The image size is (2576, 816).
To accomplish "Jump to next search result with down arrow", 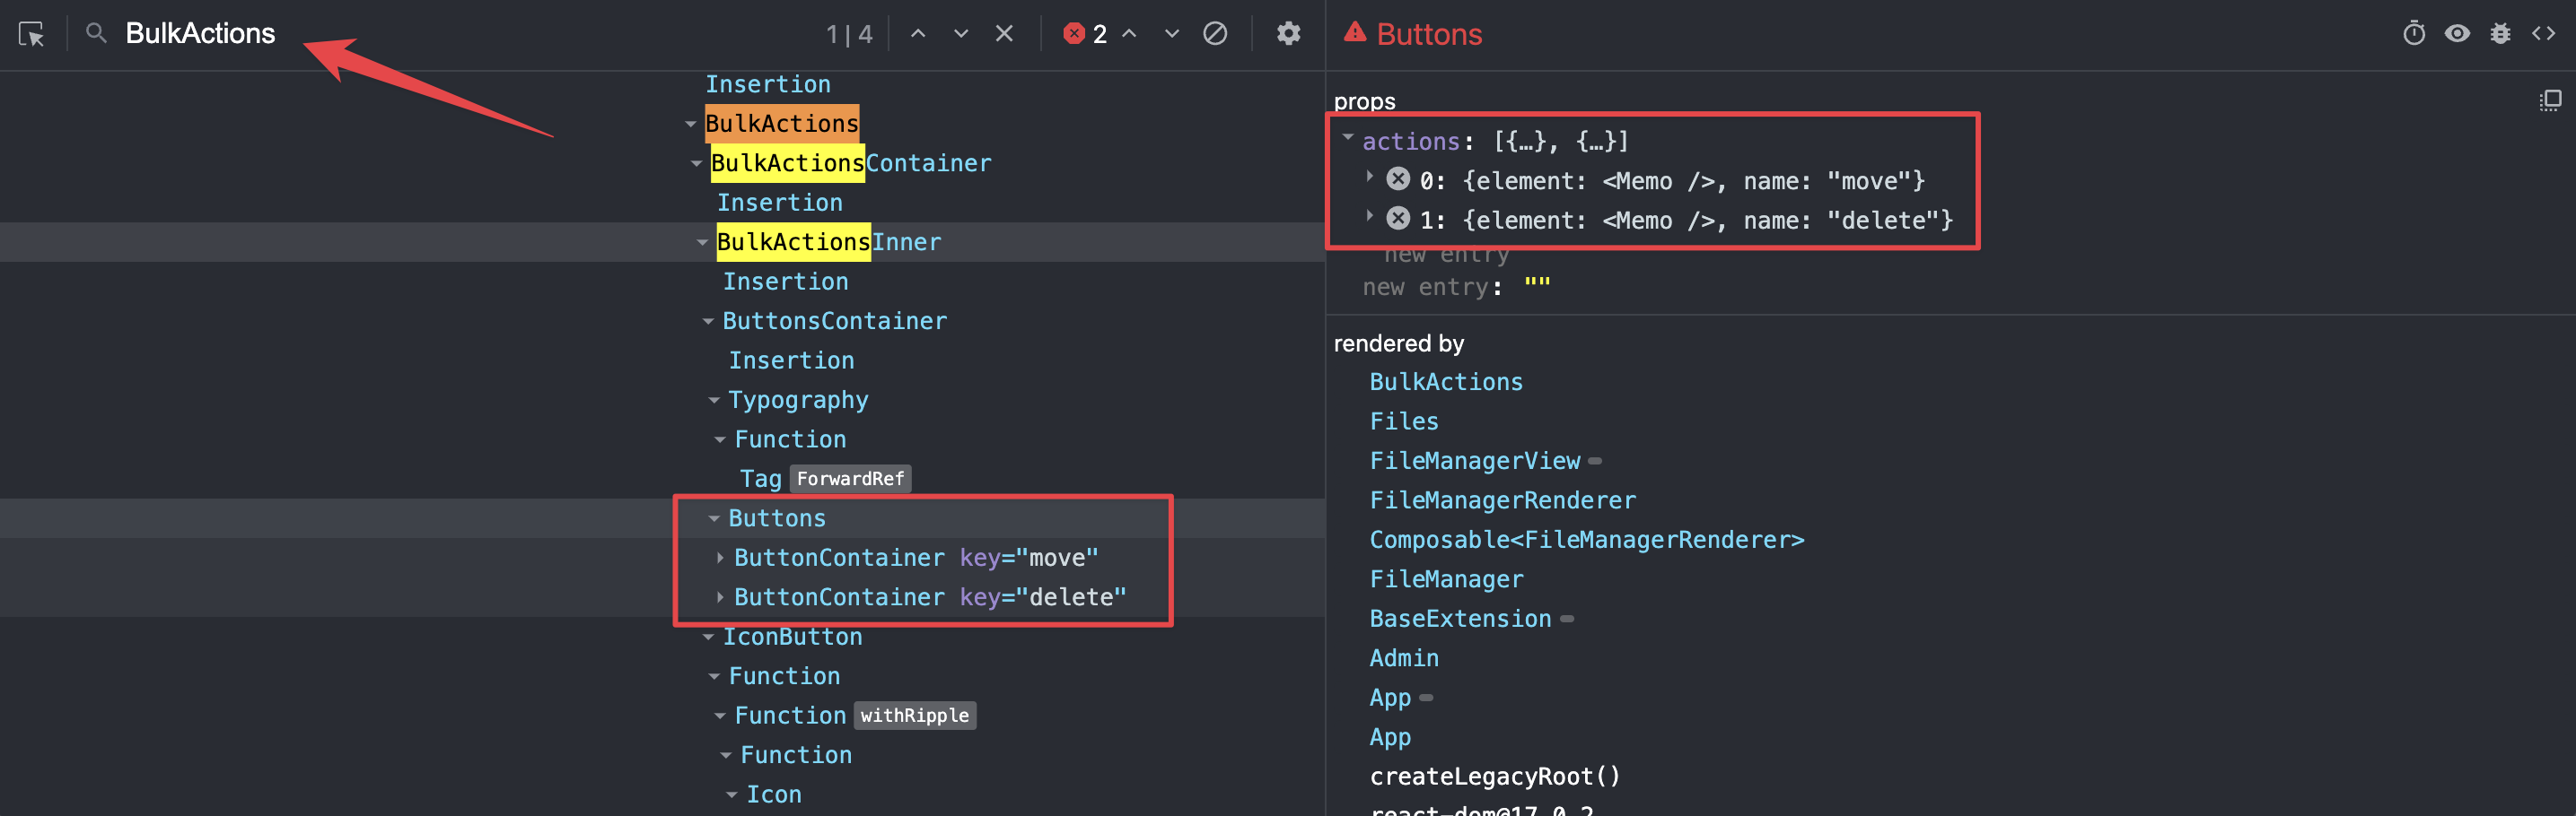I will (x=960, y=33).
